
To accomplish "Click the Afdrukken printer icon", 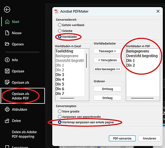I will tap(7, 109).
